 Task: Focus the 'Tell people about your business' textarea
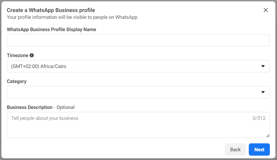click(x=138, y=125)
